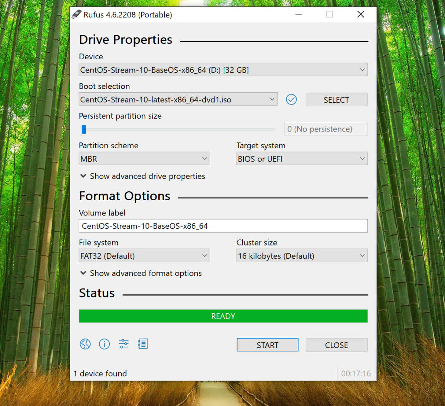Click the SELECT button to choose ISO
445x406 pixels.
(336, 100)
